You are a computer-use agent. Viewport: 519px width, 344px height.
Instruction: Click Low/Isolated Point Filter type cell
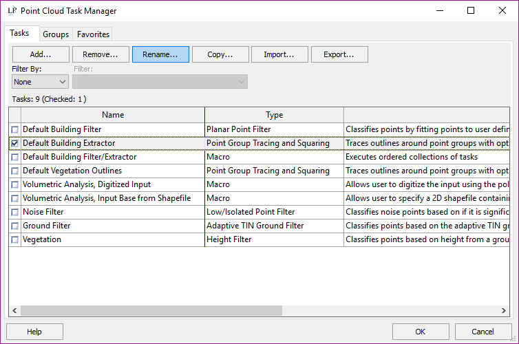click(275, 212)
